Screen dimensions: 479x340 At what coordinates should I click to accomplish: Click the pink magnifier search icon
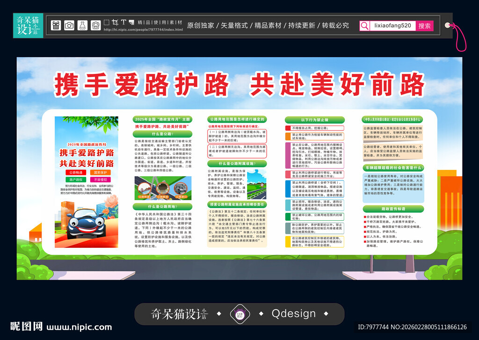point(364,26)
